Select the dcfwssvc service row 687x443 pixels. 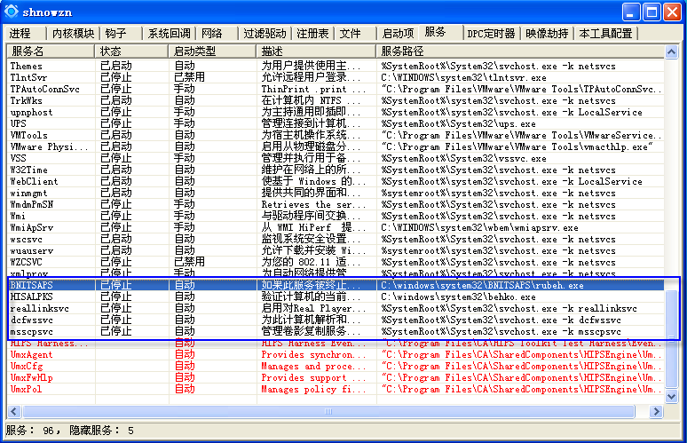336,320
